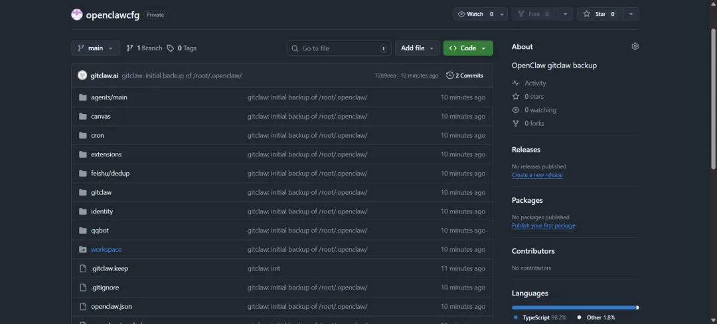Click the star icon beside 0 stars
Screen dimensions: 717x324
pos(516,97)
